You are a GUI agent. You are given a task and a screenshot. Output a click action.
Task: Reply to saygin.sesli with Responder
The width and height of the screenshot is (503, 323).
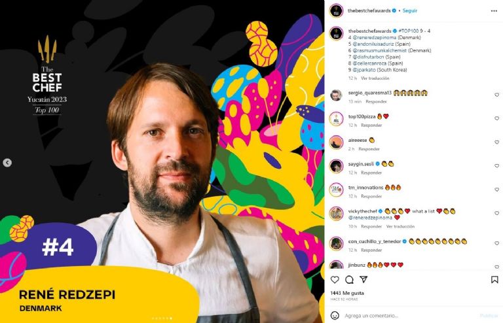(x=371, y=173)
